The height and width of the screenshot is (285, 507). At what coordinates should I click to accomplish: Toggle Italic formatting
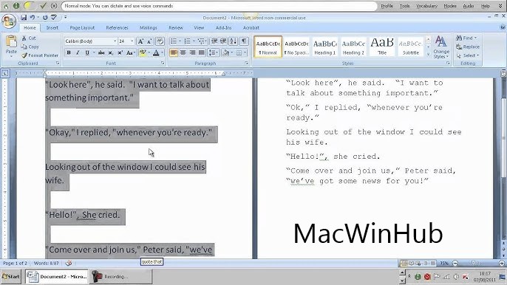(x=78, y=52)
